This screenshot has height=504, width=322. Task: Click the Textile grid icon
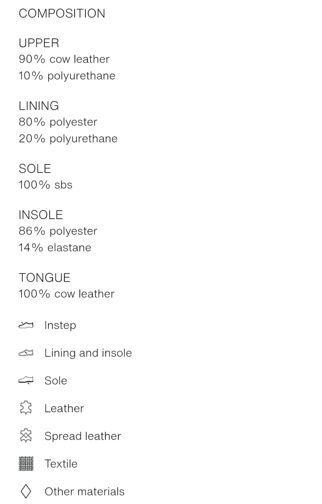[26, 464]
